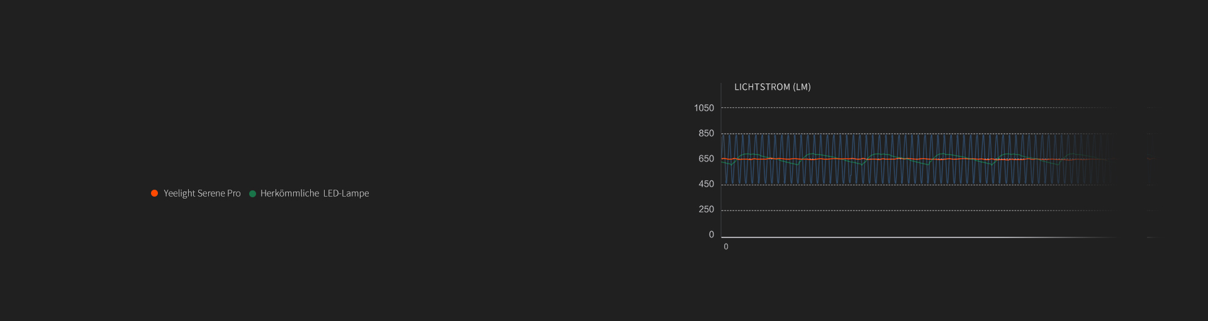Screen dimensions: 1208x321
Task: Click the 850 y-axis label
Action: pyautogui.click(x=706, y=133)
